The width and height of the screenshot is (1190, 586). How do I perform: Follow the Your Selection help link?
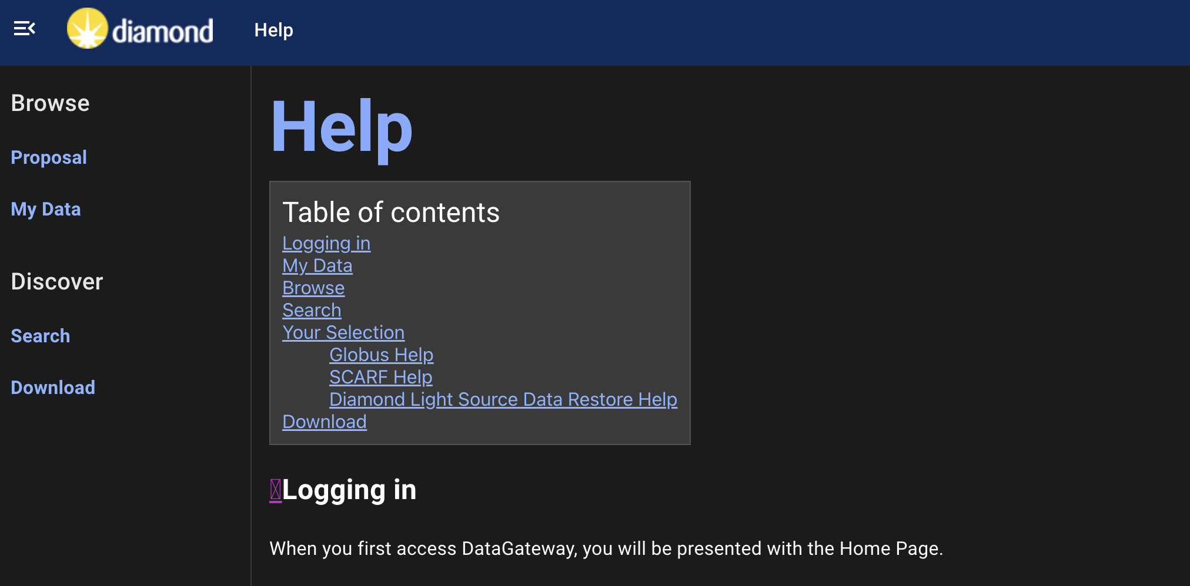343,332
